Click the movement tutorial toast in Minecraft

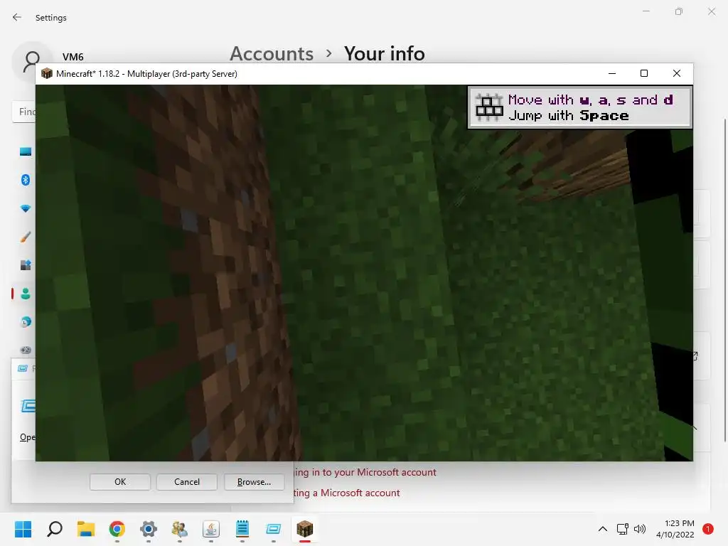(x=580, y=107)
